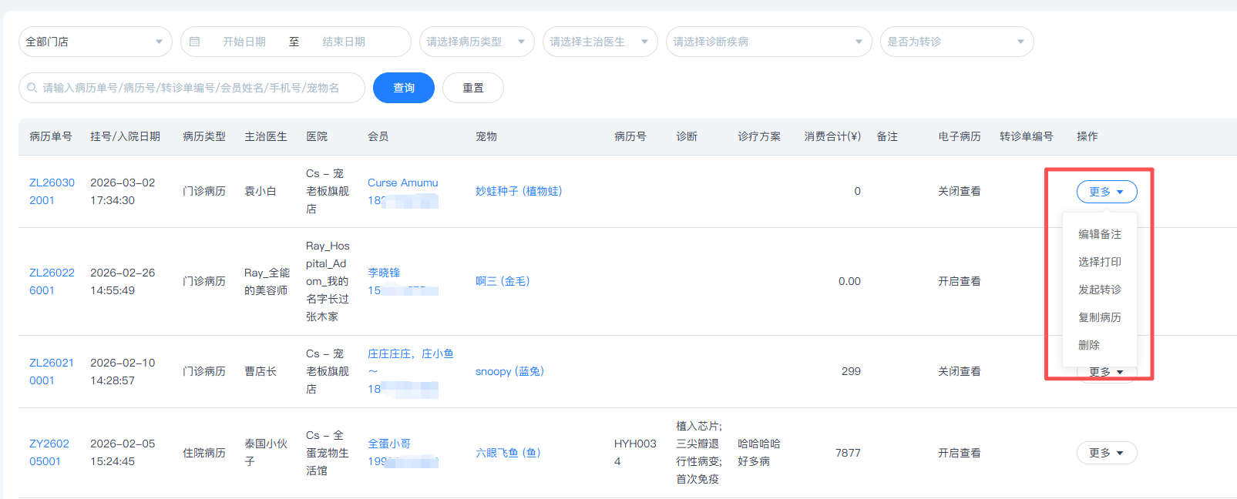Open record link ZL260302001

pos(52,191)
